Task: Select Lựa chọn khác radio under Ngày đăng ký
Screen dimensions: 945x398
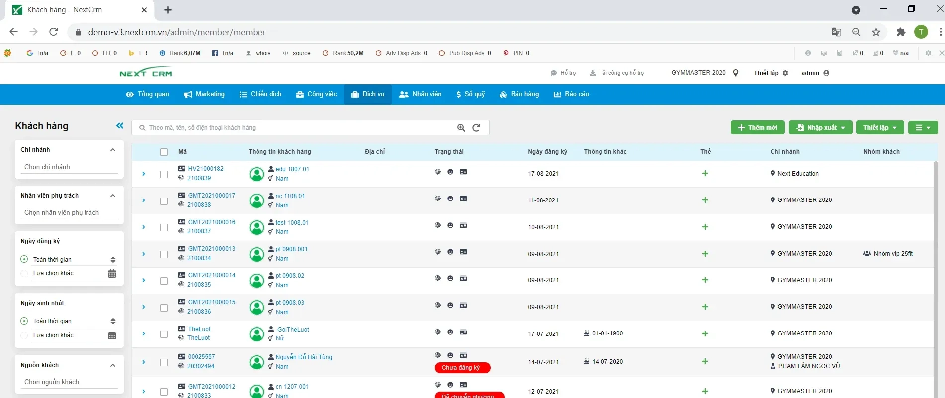Action: [24, 273]
